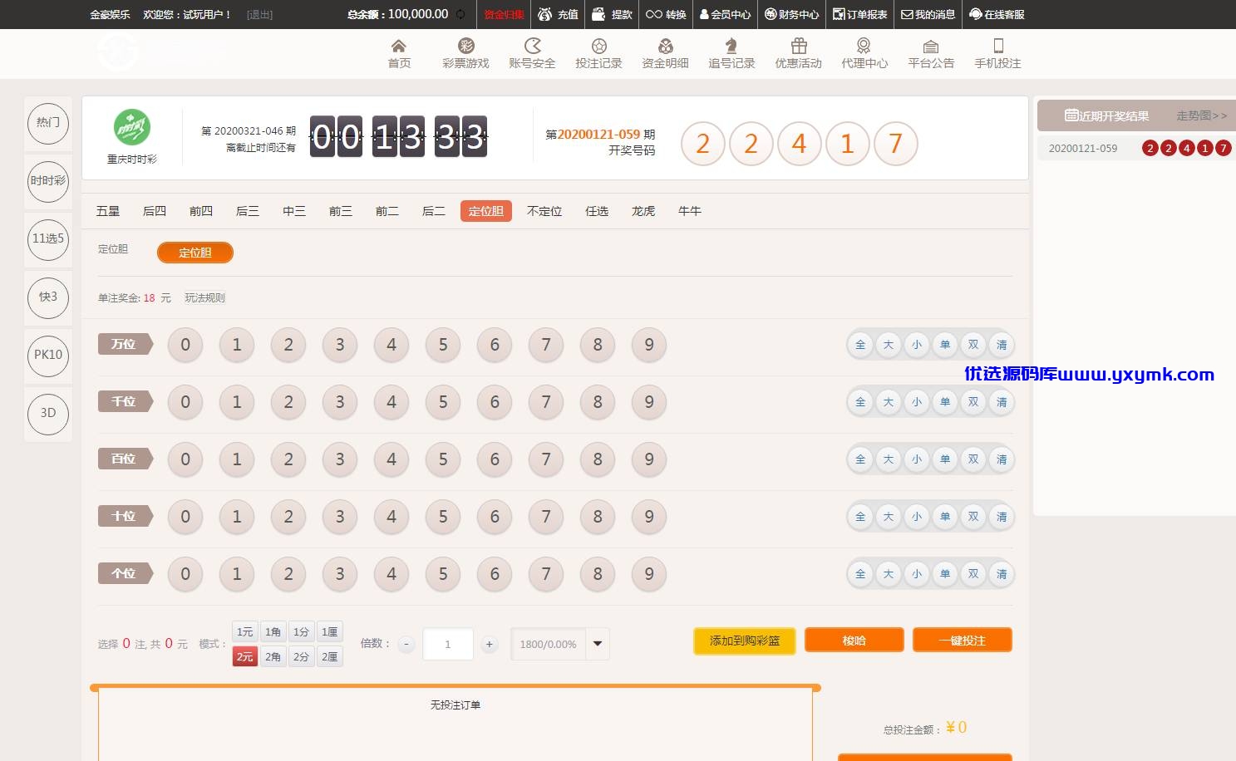Click the 倍数 multiplier input field
Screen dimensions: 1236x761
point(448,644)
